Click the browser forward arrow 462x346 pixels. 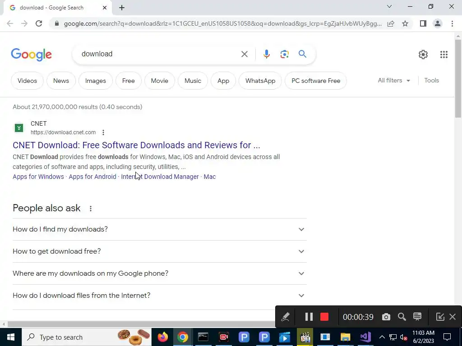[24, 23]
